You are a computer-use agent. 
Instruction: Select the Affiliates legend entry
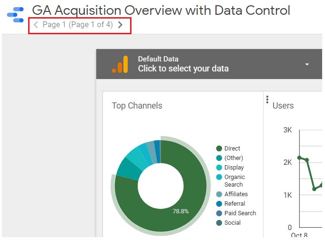[x=232, y=194]
